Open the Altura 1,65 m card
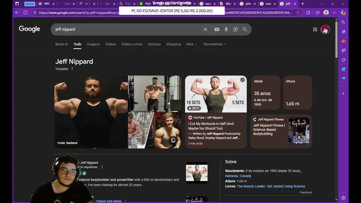The width and height of the screenshot is (361, 203). (298, 92)
